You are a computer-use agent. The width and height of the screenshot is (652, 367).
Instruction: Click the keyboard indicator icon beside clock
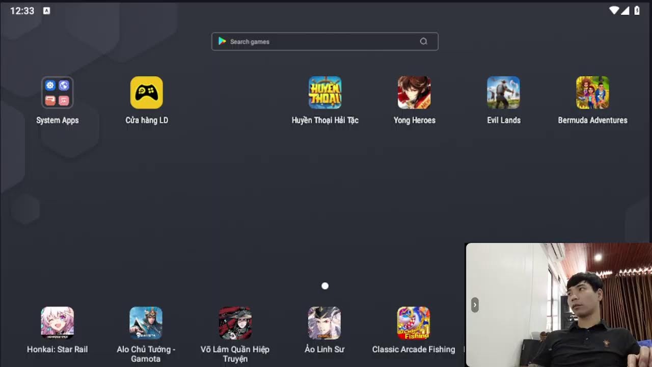tap(46, 11)
